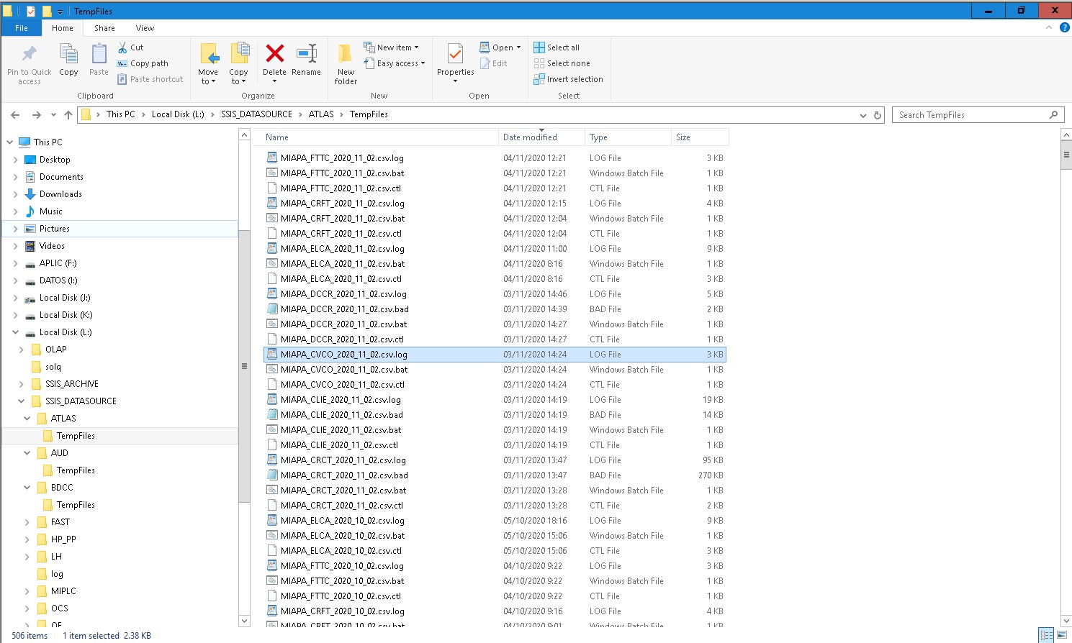Refresh the TempFiles folder view
This screenshot has width=1072, height=643.
coord(878,115)
